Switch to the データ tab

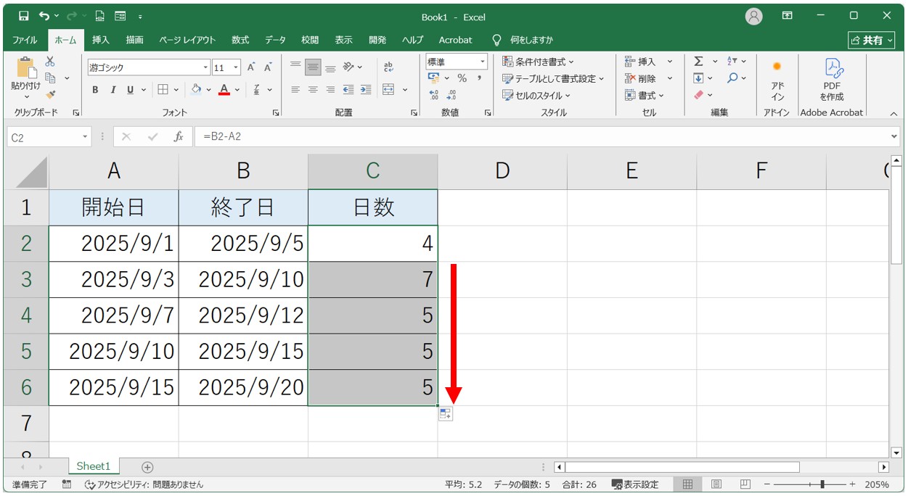(275, 40)
